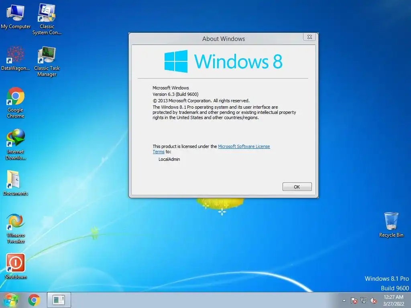Screen dimensions: 411x308
Task: Open the Documents folder shortcut
Action: 16,183
